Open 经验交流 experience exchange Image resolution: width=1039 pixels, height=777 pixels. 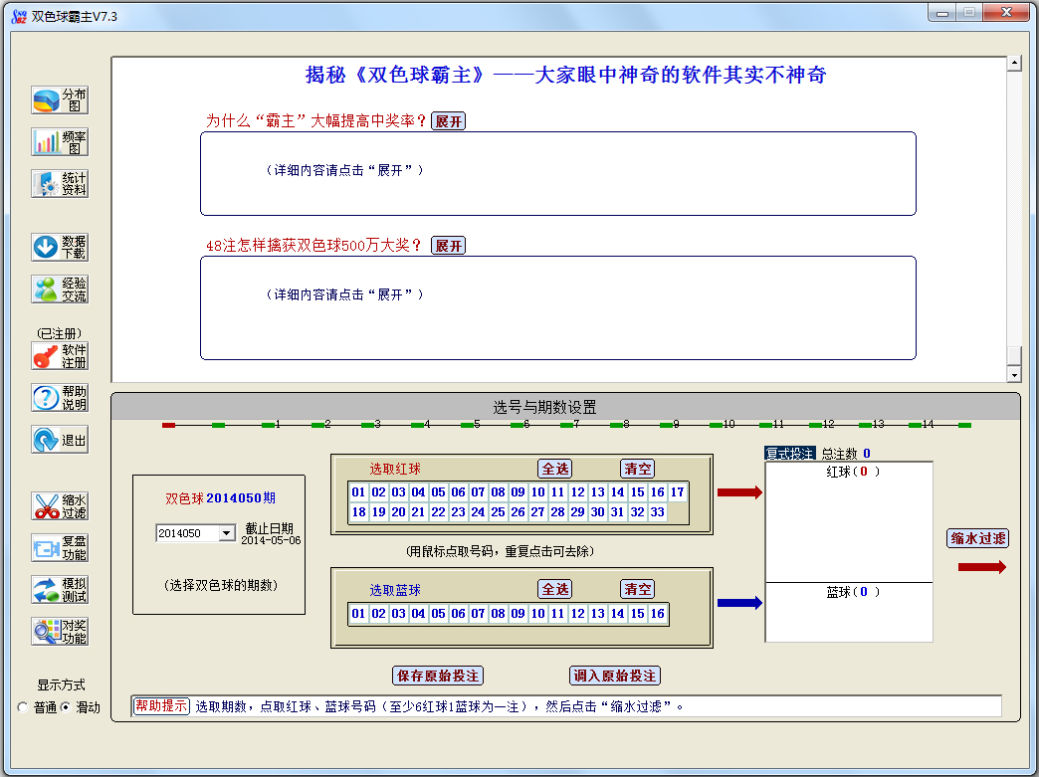60,290
